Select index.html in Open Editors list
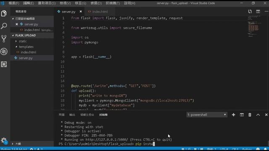The height and width of the screenshot is (151, 269). click(32, 30)
